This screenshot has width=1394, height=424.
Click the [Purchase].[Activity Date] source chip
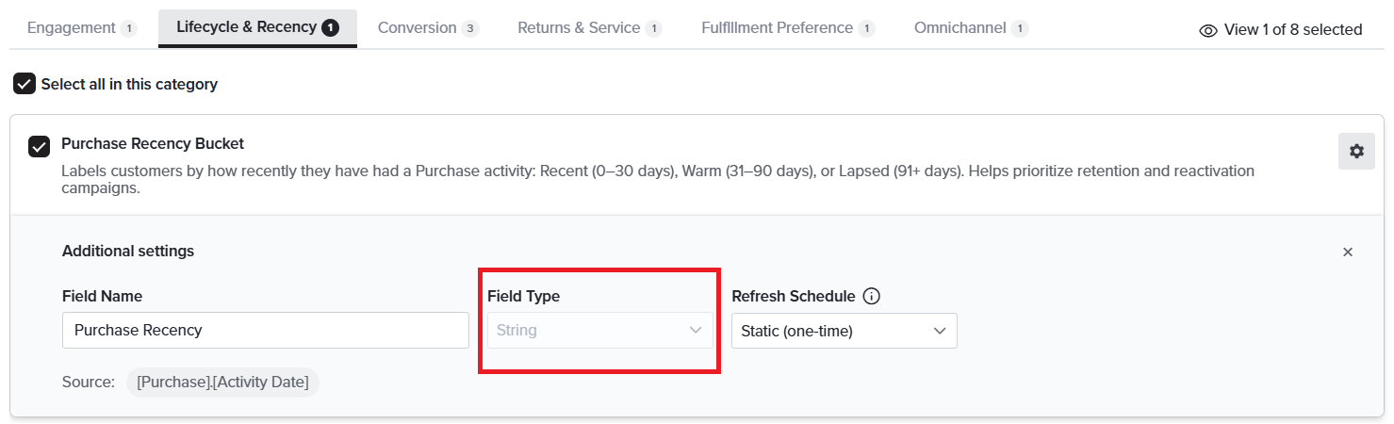[x=222, y=383]
